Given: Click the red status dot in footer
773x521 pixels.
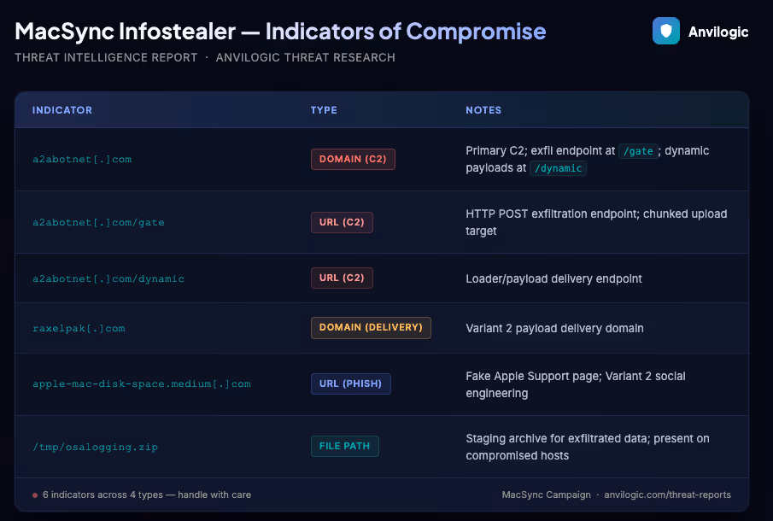Looking at the screenshot, I should click(35, 495).
